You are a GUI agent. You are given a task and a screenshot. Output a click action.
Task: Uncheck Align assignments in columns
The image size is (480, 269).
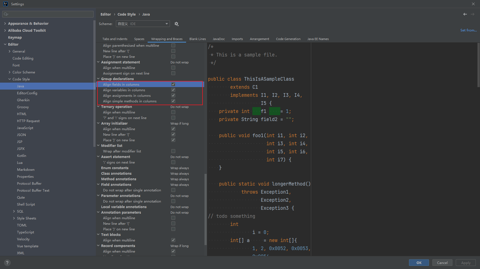coord(173,95)
